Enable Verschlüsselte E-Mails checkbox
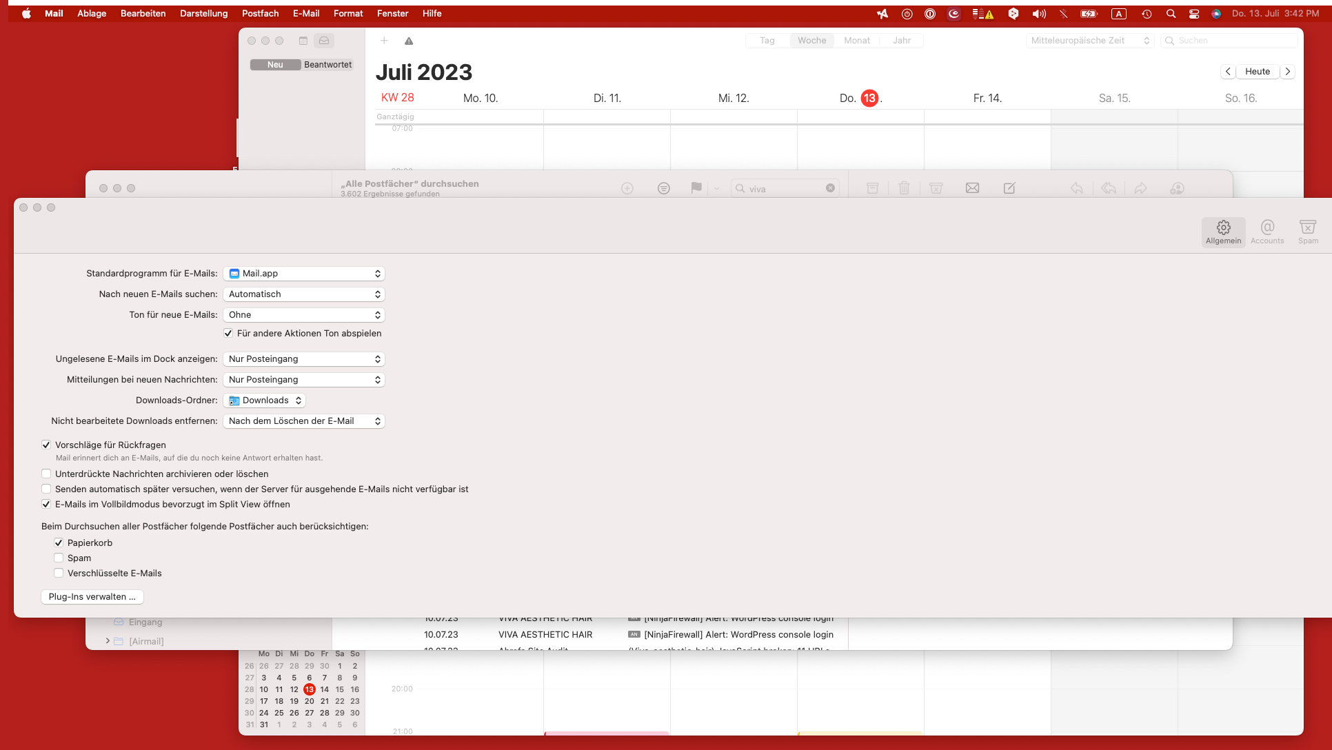The width and height of the screenshot is (1332, 750). tap(59, 574)
